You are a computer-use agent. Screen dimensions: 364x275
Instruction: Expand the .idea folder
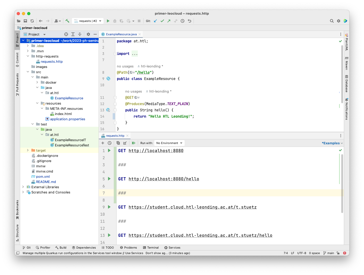28,46
